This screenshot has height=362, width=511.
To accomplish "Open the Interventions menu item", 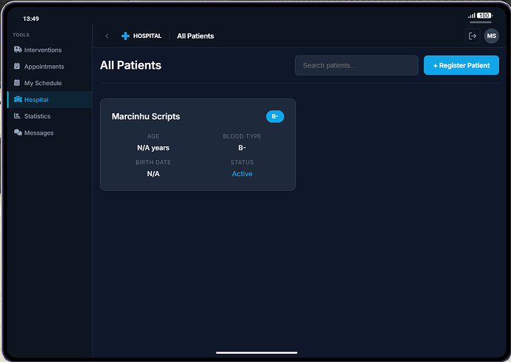I will [x=43, y=50].
